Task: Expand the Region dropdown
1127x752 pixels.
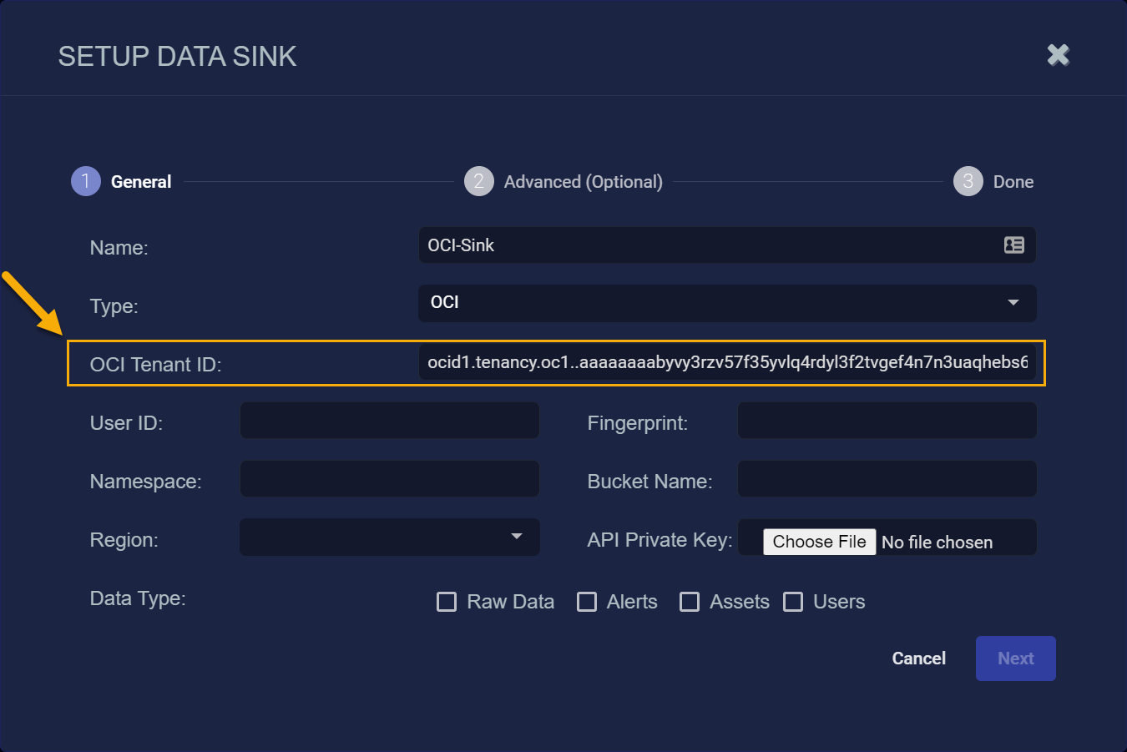Action: point(390,537)
